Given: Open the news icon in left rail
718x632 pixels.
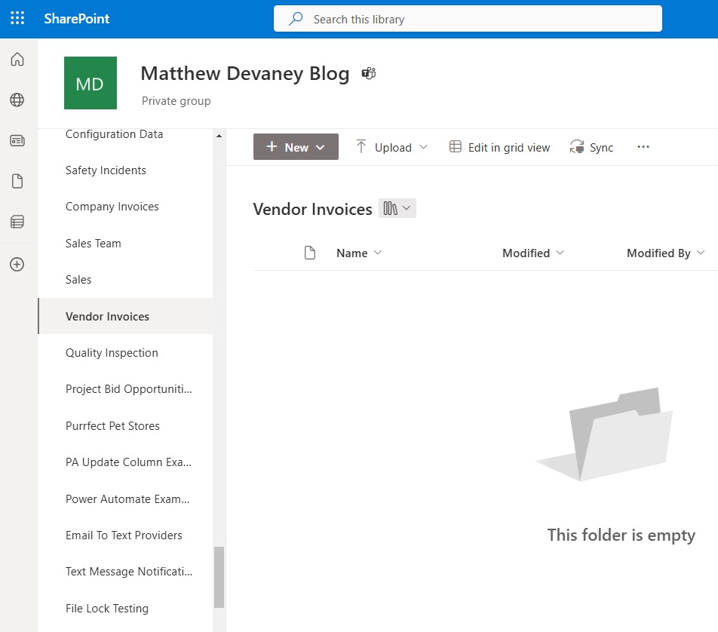Looking at the screenshot, I should [x=17, y=140].
